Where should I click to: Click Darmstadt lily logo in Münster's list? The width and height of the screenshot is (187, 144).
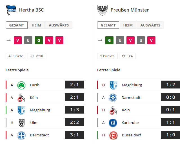point(113,98)
